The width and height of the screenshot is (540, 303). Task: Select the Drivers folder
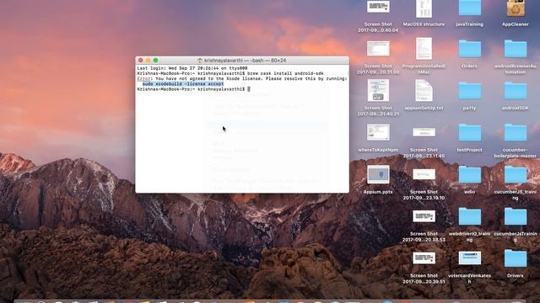(x=516, y=258)
